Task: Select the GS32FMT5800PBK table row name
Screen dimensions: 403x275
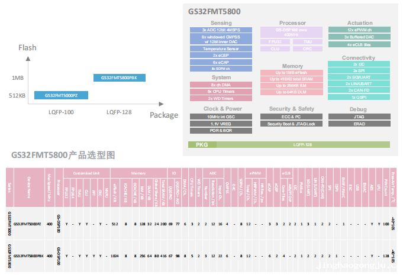Action: (28, 256)
